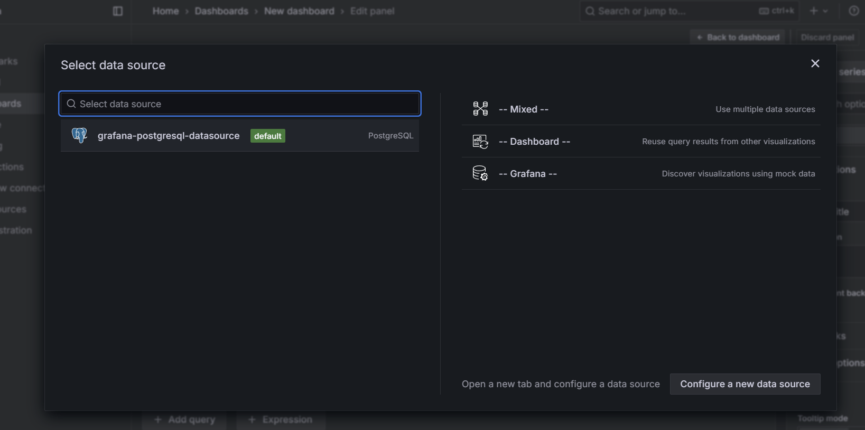This screenshot has height=430, width=865.
Task: Click Configure a new data source button
Action: click(x=745, y=384)
